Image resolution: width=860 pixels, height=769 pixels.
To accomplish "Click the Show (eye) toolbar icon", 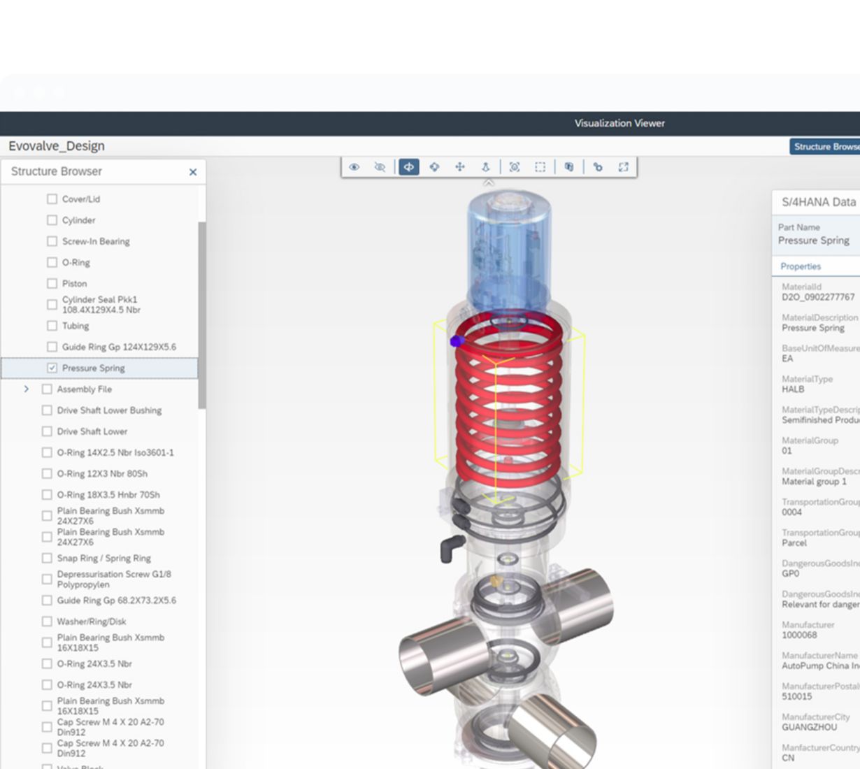I will coord(354,167).
